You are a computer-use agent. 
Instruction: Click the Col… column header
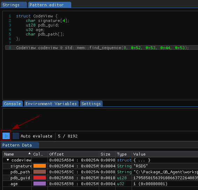point(40,154)
